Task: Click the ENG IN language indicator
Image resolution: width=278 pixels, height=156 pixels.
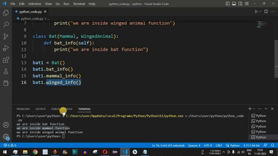Action: (x=249, y=152)
